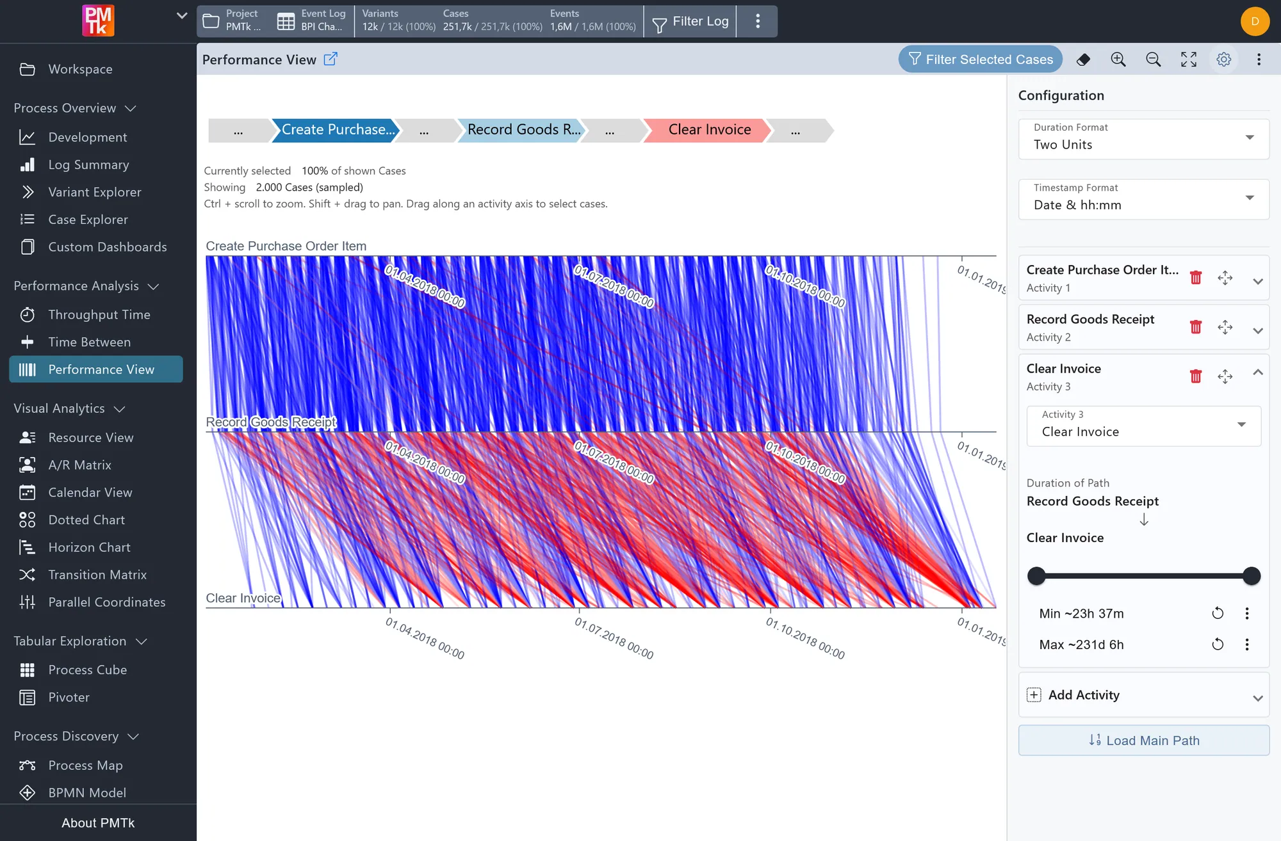The width and height of the screenshot is (1281, 841).
Task: Click Filter Selected Cases button
Action: coord(980,60)
